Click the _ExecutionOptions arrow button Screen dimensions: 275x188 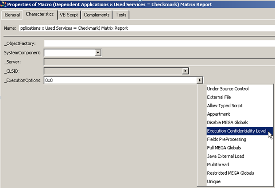tap(200, 80)
